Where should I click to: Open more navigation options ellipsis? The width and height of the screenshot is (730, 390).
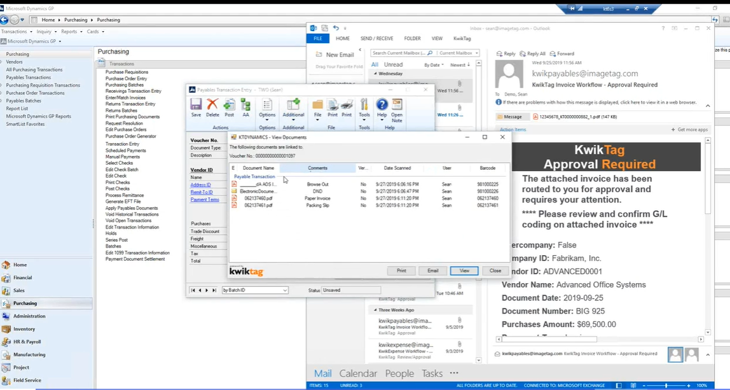pos(454,373)
